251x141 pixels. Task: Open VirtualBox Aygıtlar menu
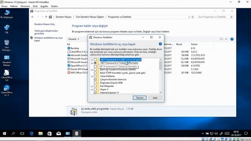(x=44, y=6)
